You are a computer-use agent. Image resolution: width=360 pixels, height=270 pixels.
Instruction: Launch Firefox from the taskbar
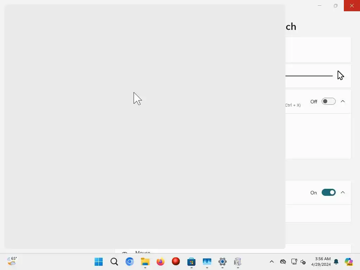coord(160,262)
